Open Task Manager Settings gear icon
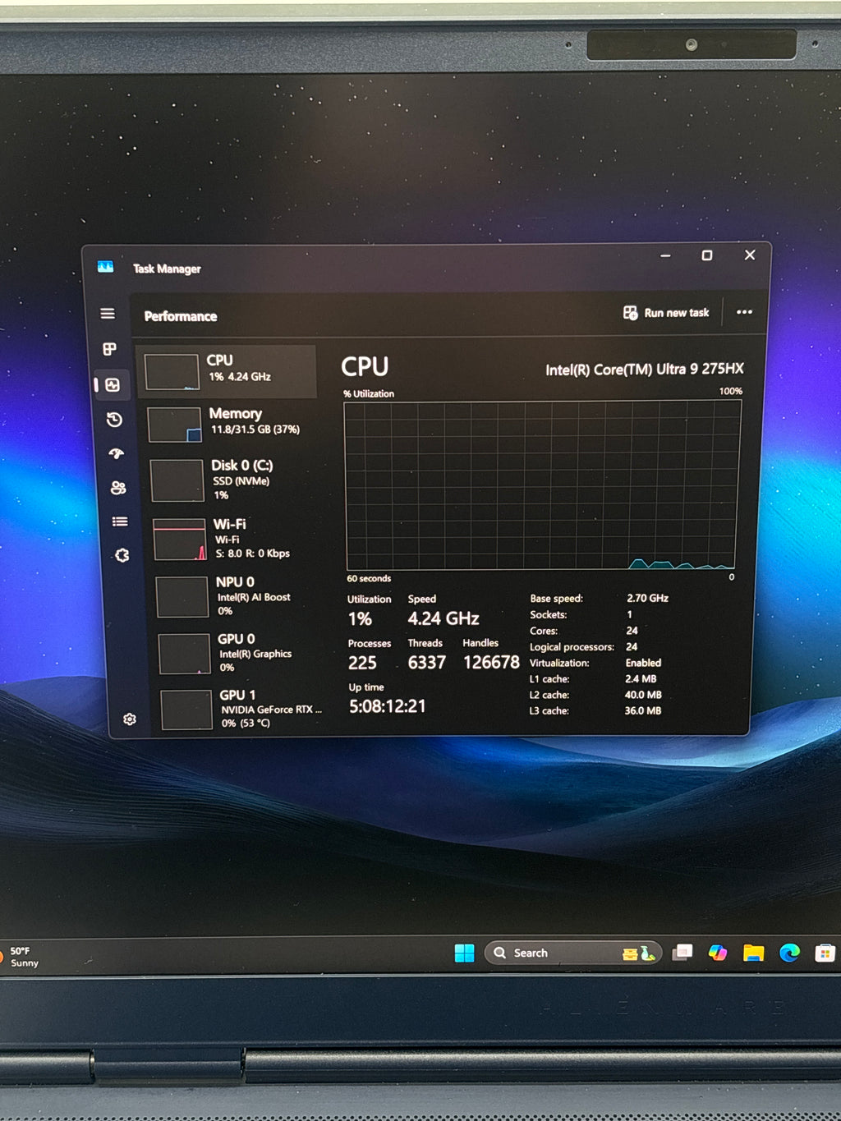Image resolution: width=841 pixels, height=1121 pixels. tap(130, 719)
